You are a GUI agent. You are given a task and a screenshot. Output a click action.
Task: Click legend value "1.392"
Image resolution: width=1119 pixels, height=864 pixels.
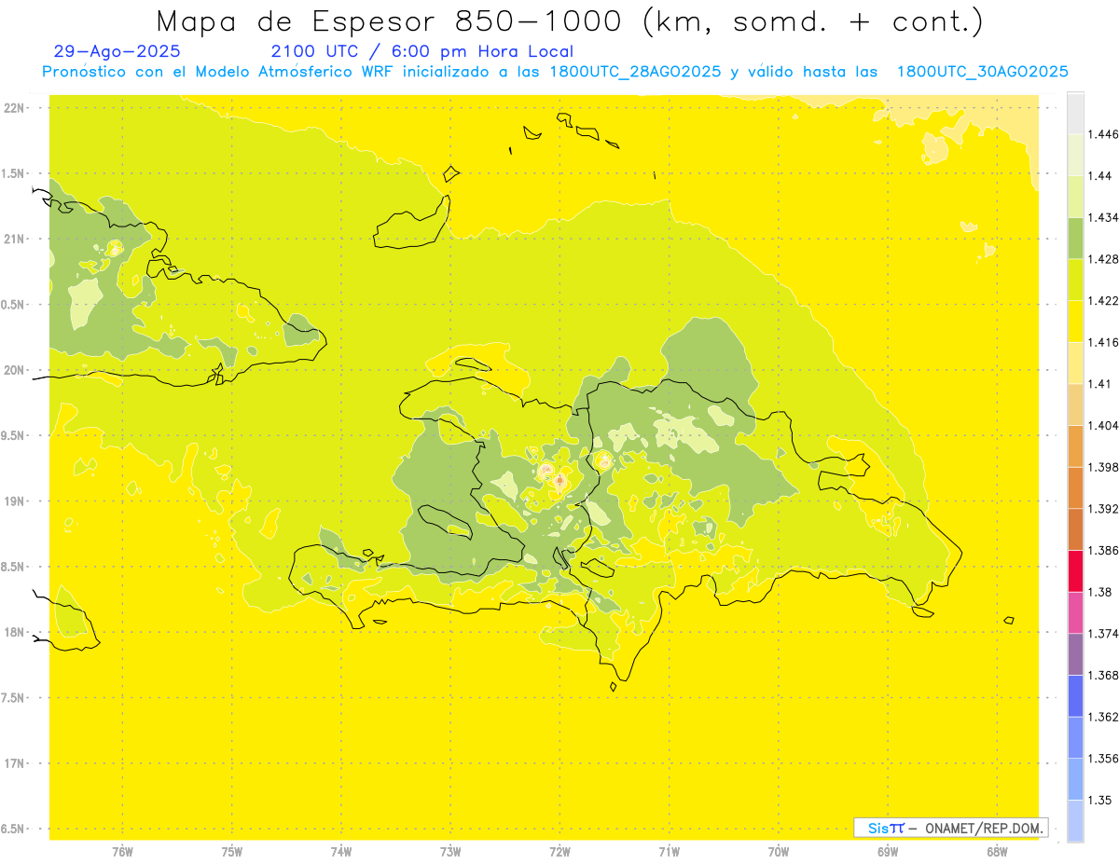coord(1103,509)
